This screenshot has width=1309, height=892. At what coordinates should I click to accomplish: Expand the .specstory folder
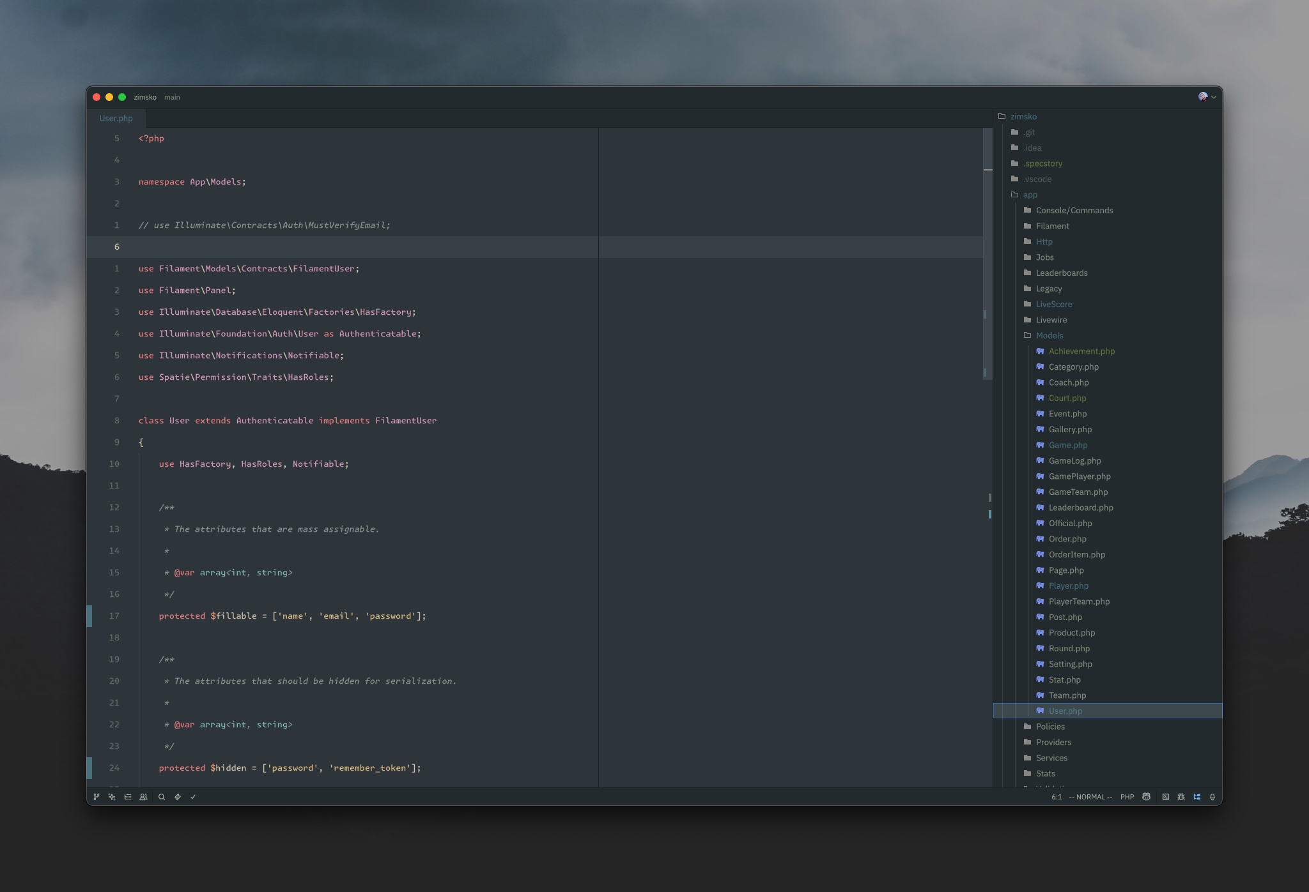click(x=1108, y=163)
